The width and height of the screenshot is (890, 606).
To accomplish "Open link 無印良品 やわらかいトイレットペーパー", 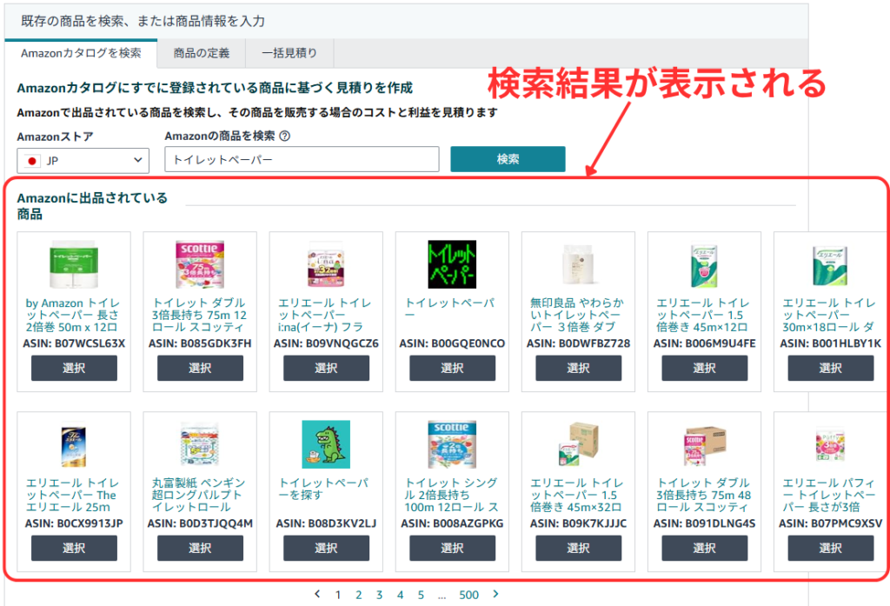I will (577, 316).
